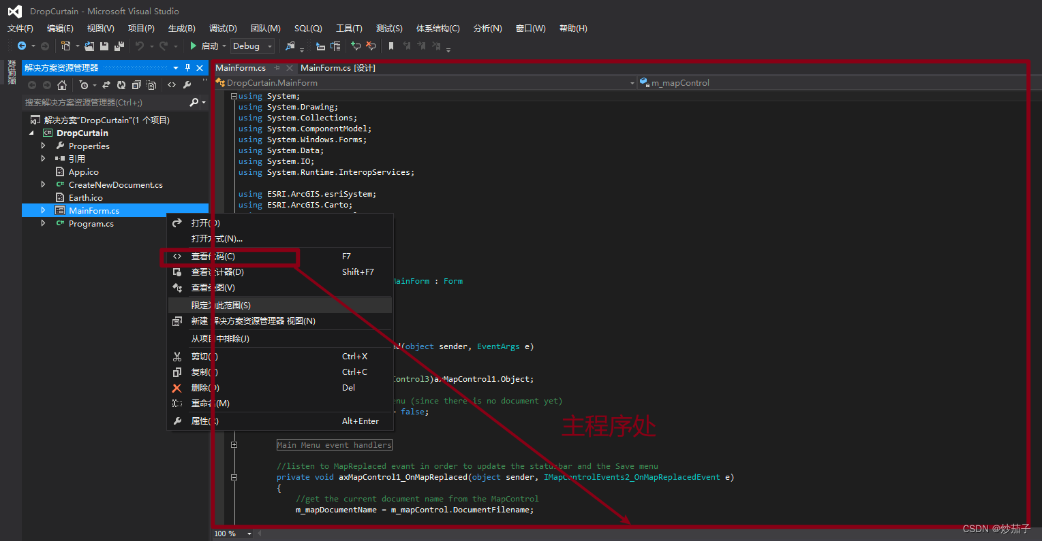Click 剪切 (Ctrl+X) in context menu
The width and height of the screenshot is (1042, 541).
(x=279, y=357)
